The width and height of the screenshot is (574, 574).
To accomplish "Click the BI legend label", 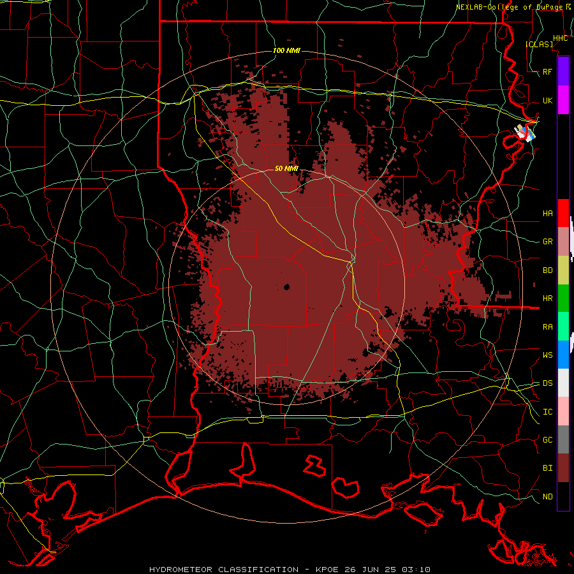I will coord(548,468).
